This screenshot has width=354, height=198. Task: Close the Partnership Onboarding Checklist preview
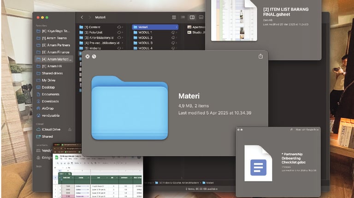click(238, 130)
